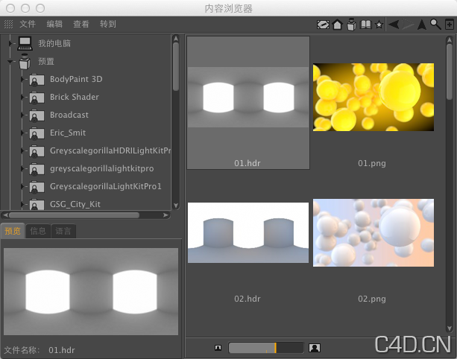457x359 pixels.
Task: Click the Broadcast locked folder icon
Action: [37, 115]
